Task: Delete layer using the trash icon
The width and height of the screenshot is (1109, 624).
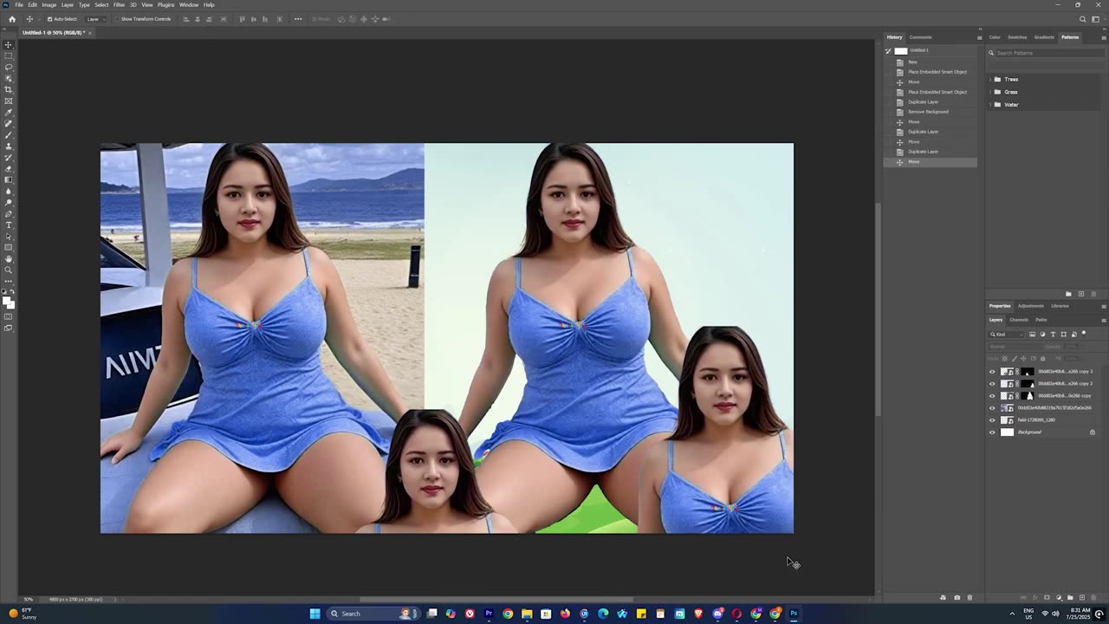Action: click(x=1093, y=597)
